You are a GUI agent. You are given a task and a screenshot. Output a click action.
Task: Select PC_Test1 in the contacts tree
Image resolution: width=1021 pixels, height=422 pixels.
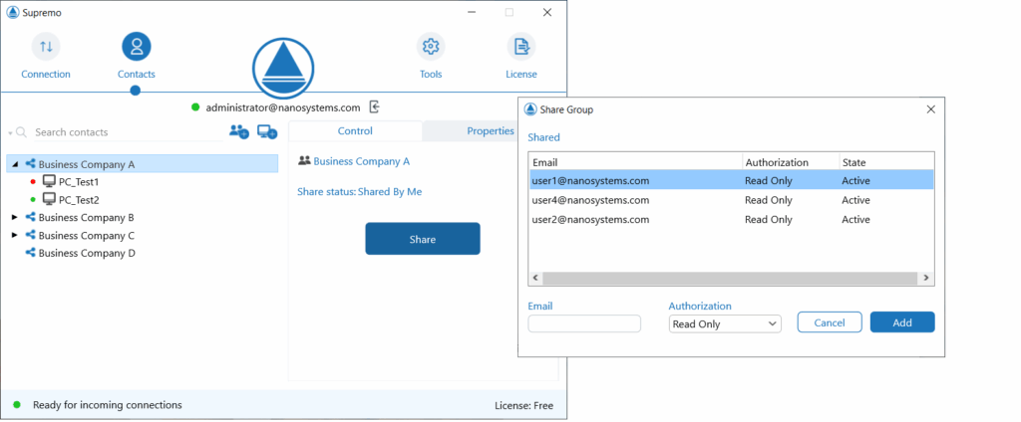coord(79,182)
